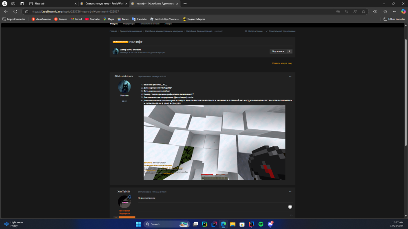The height and width of the screenshot is (229, 408).
Task: Open the Light snow weather widget
Action: pos(14,224)
